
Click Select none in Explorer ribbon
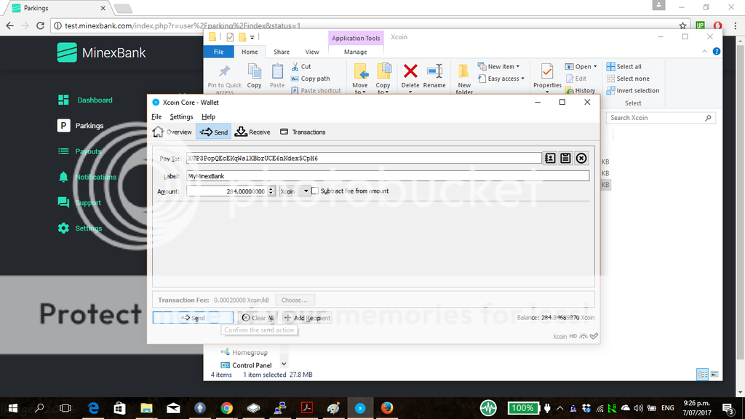(628, 79)
